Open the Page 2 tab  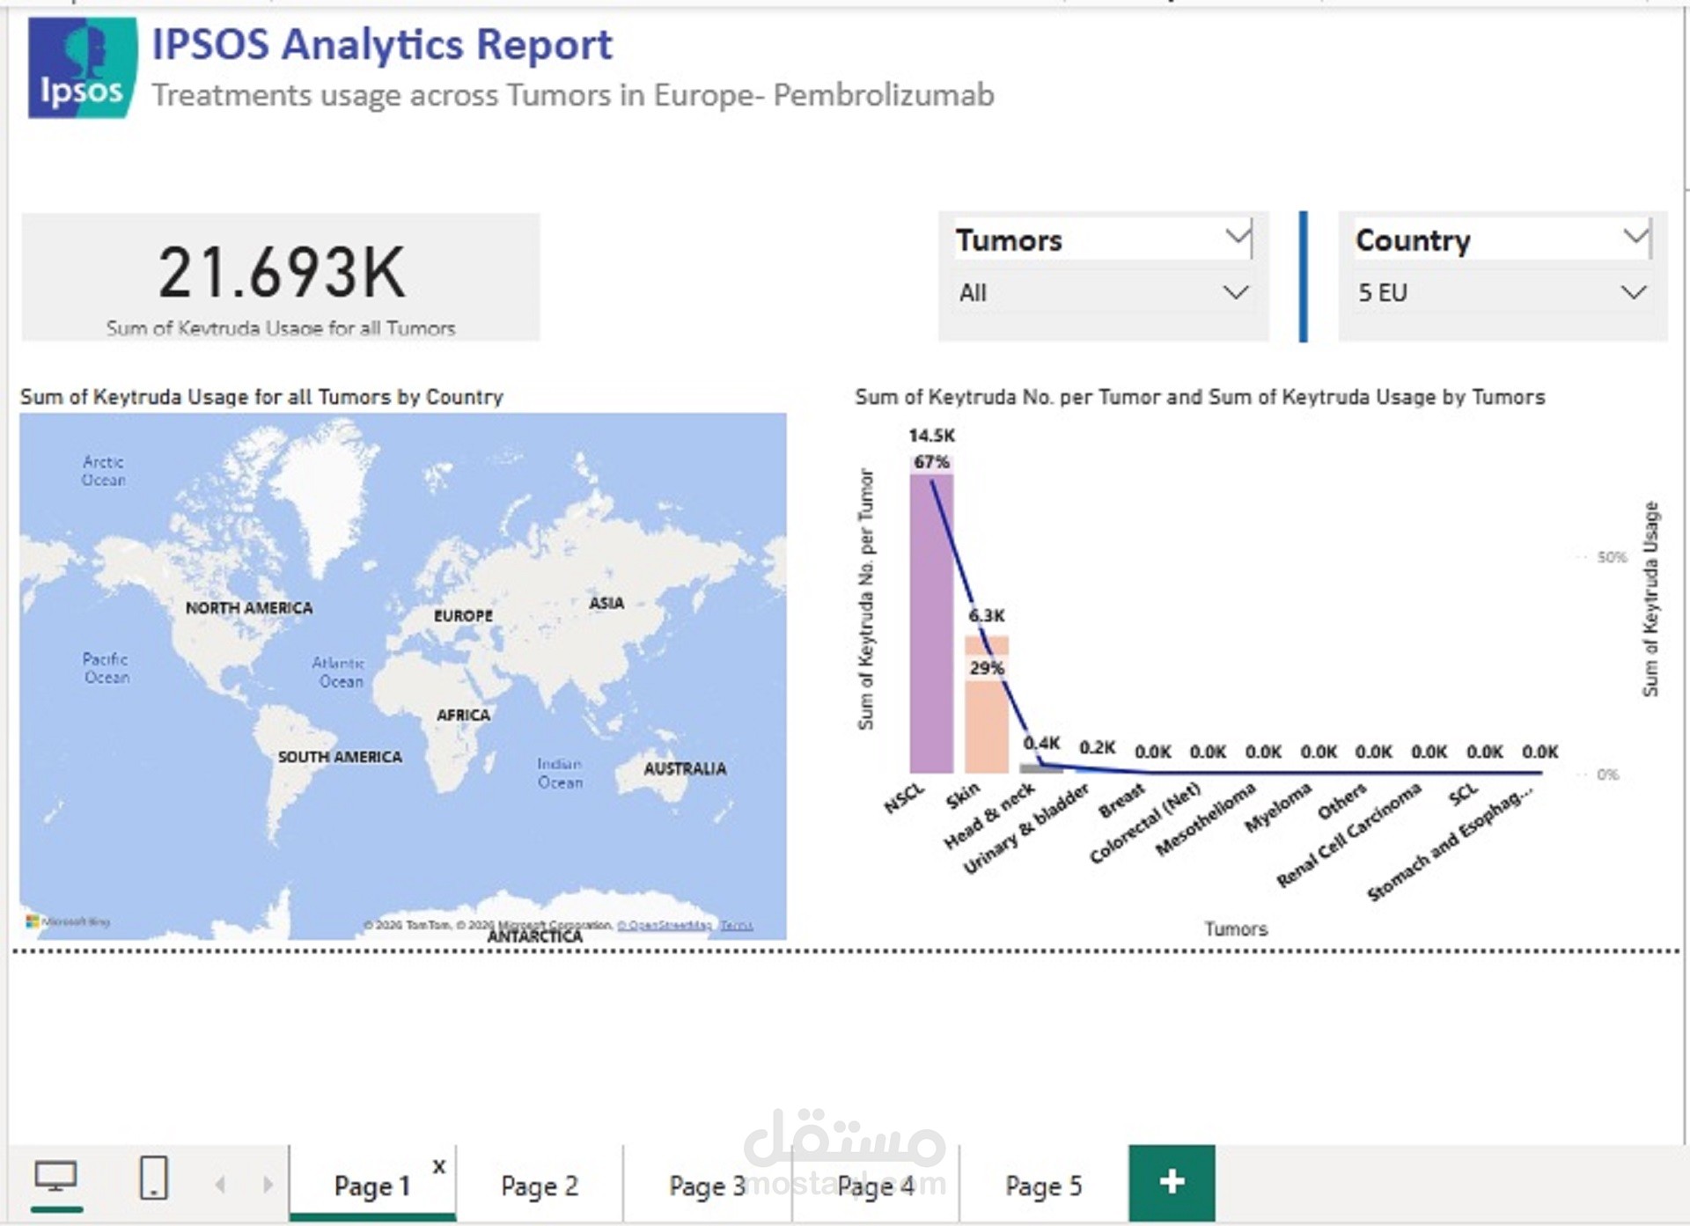[540, 1186]
